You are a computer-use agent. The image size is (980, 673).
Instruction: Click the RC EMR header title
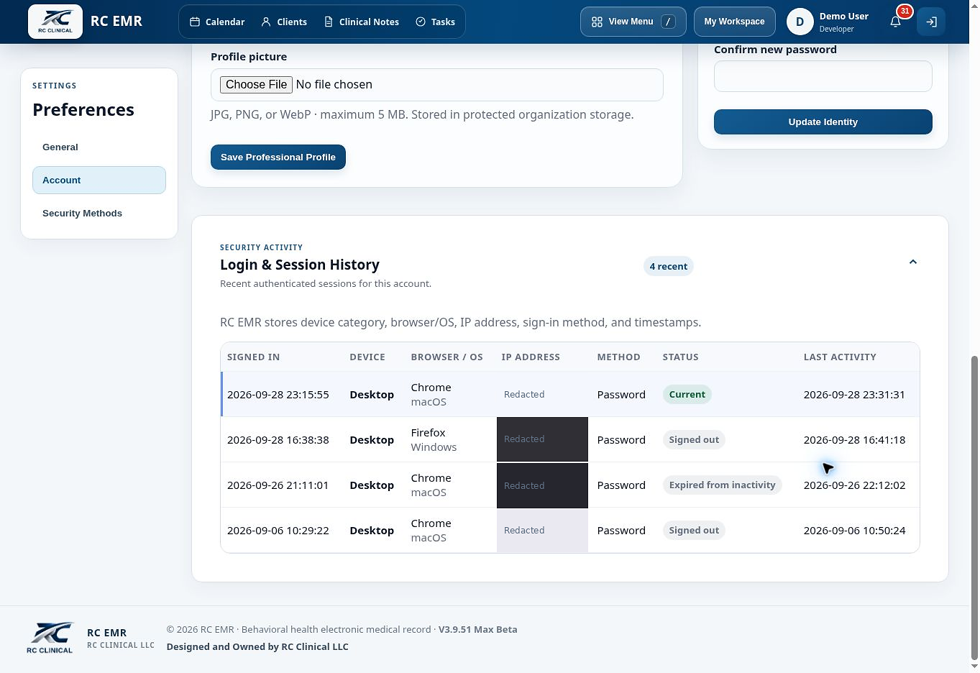(116, 21)
